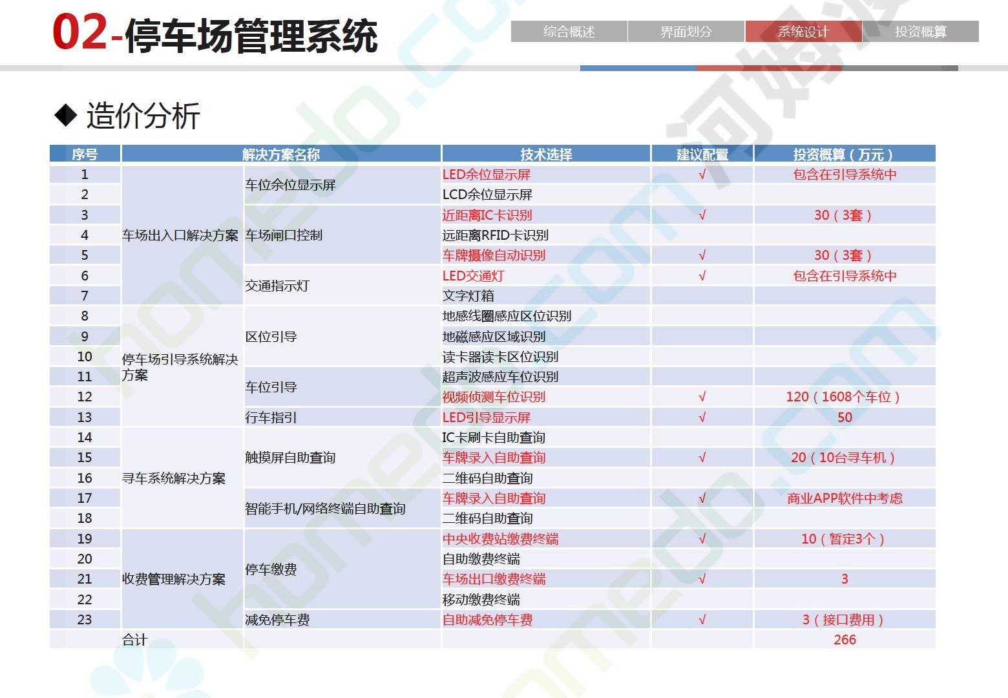Click the 商业APP软件中考虑 budget note

[x=845, y=498]
